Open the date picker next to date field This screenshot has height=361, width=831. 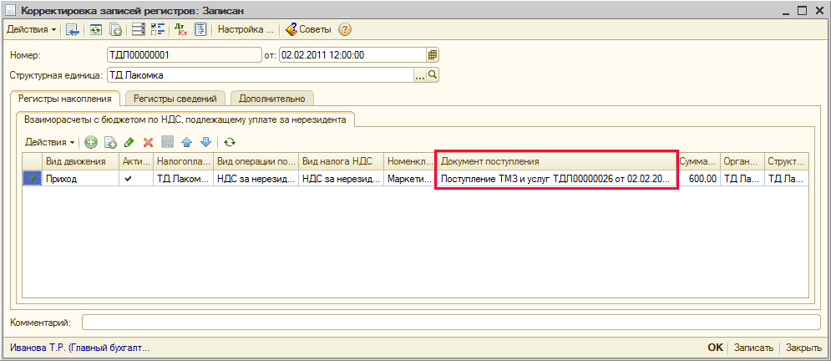coord(433,55)
